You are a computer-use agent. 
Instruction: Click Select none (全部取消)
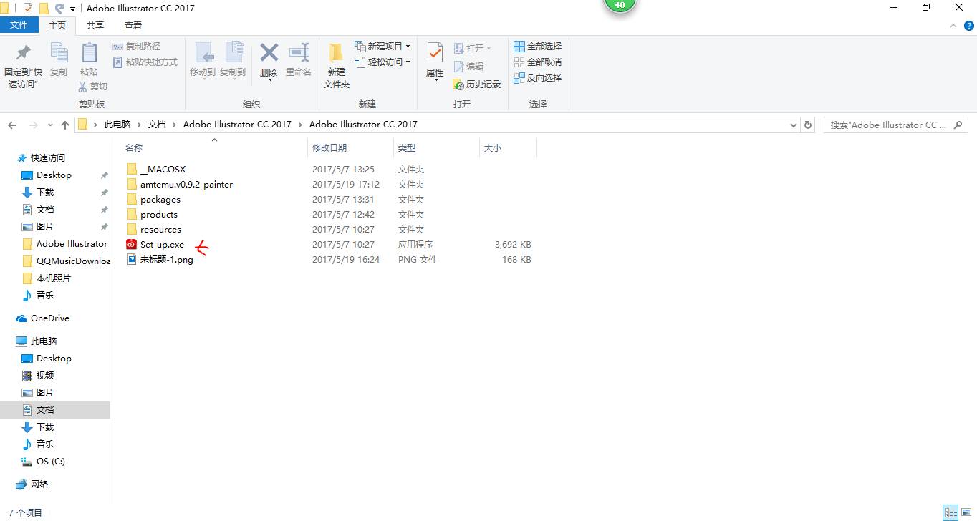538,62
